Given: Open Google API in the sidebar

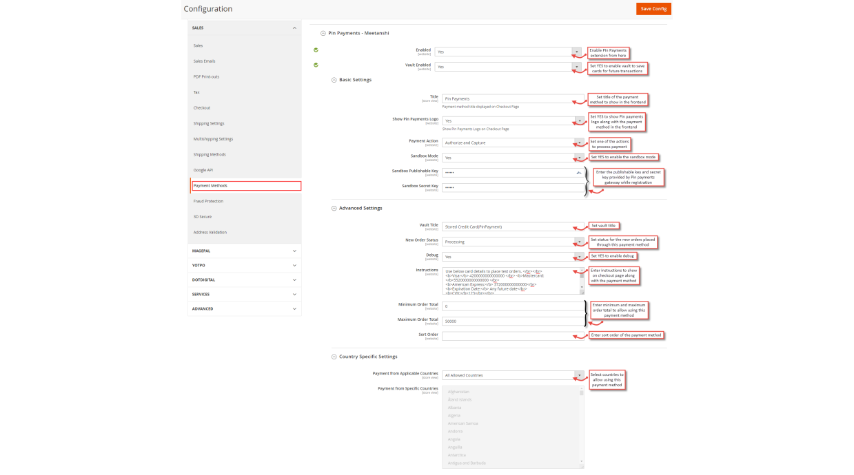Looking at the screenshot, I should point(203,170).
